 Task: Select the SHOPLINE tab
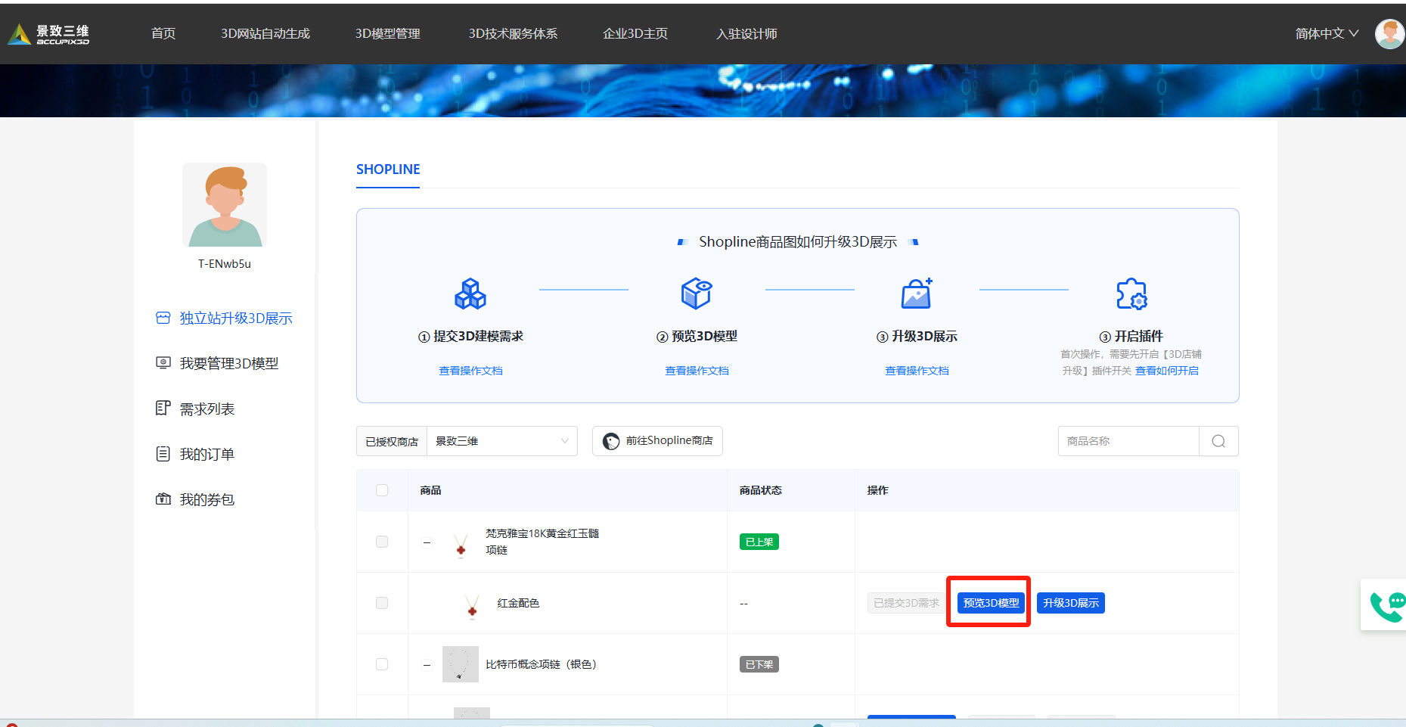pyautogui.click(x=388, y=169)
